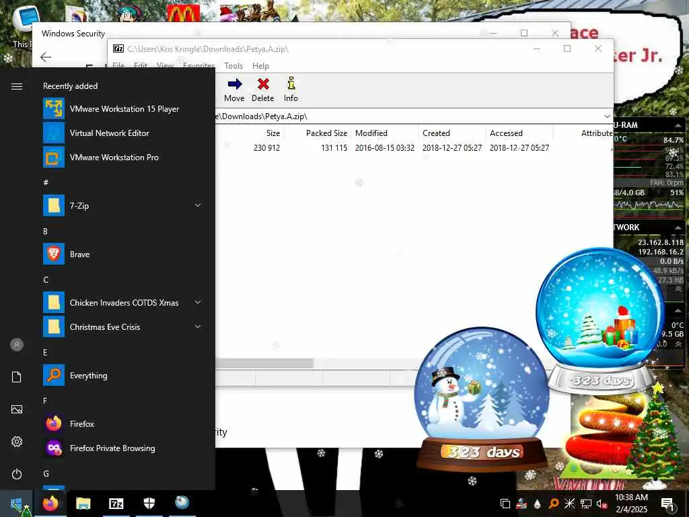Open Firefox Private Browsing

[121, 448]
